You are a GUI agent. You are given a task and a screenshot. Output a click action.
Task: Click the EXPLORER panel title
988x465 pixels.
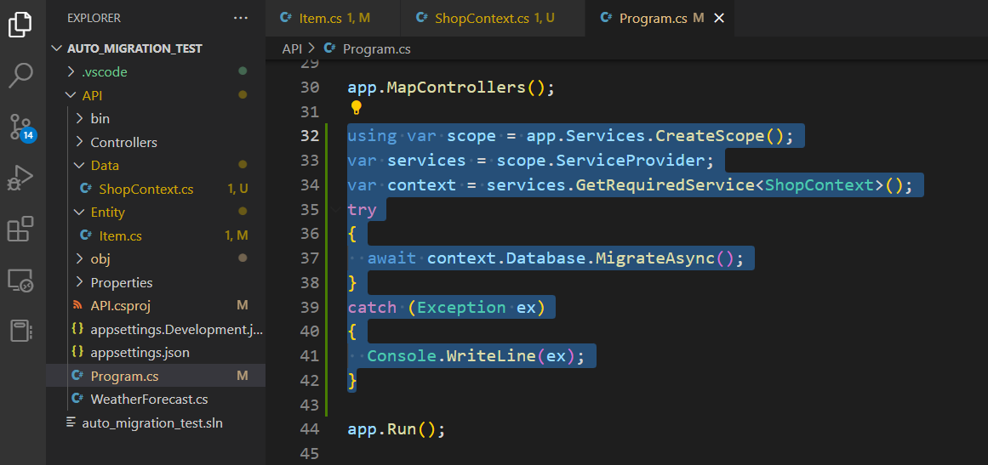pyautogui.click(x=94, y=18)
